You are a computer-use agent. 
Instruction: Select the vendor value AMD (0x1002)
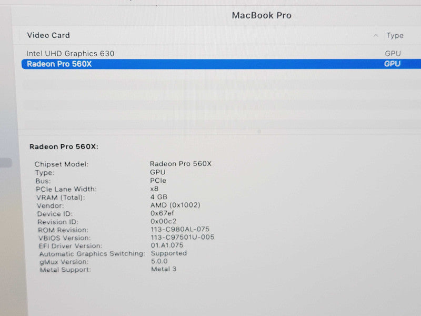[175, 205]
